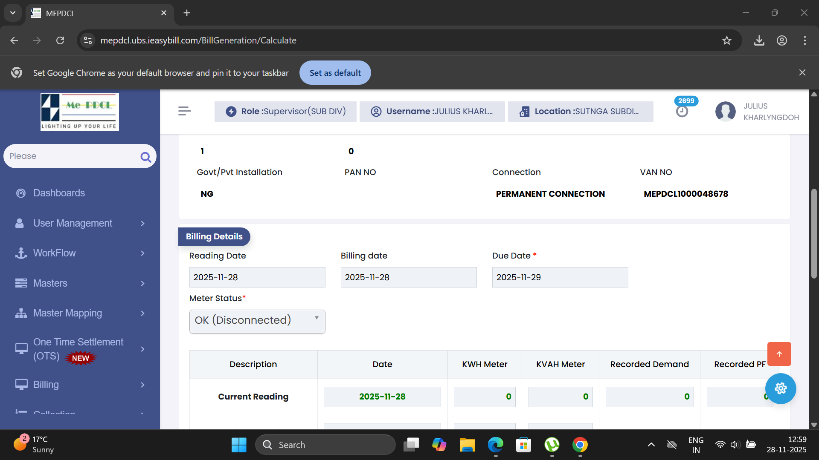Click the blue settings gear floating button

pyautogui.click(x=780, y=388)
